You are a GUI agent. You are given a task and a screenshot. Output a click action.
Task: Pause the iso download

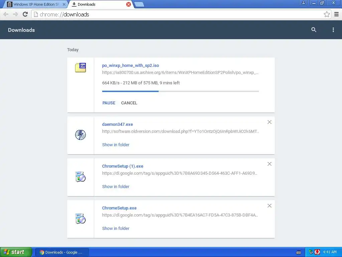109,103
